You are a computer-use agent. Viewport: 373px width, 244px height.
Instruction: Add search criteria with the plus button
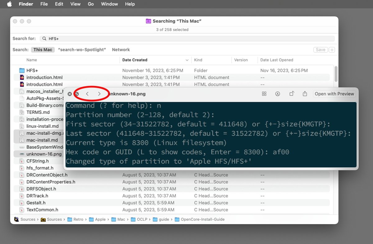point(332,50)
